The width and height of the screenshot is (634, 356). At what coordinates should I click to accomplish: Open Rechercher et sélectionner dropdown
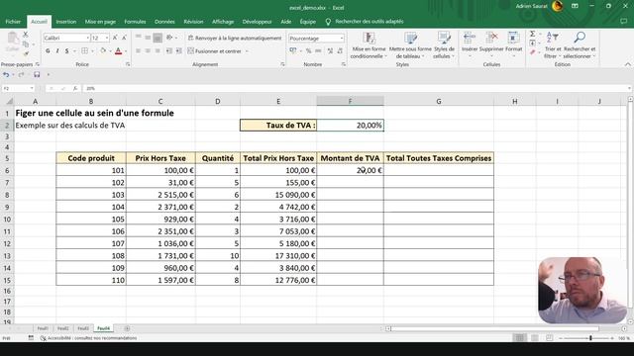click(x=580, y=45)
